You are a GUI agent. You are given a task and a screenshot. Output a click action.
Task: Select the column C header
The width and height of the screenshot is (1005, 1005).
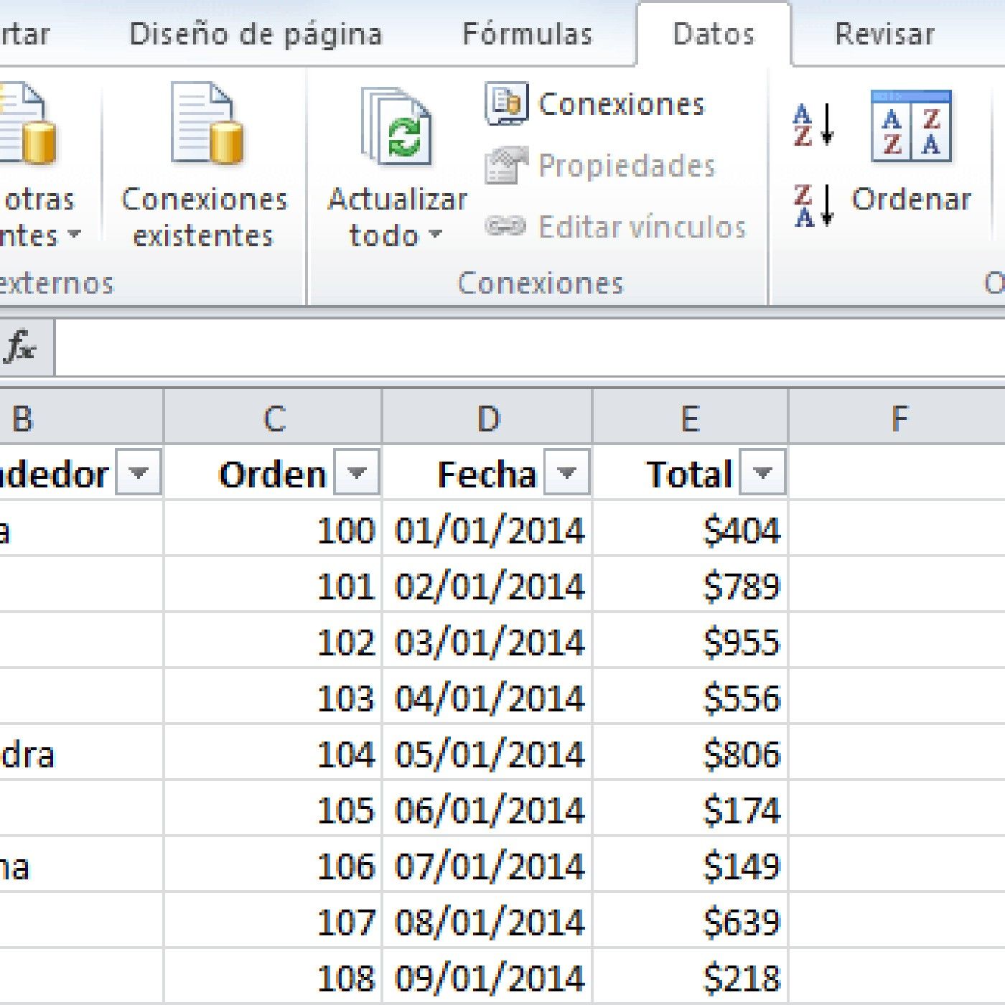[275, 418]
